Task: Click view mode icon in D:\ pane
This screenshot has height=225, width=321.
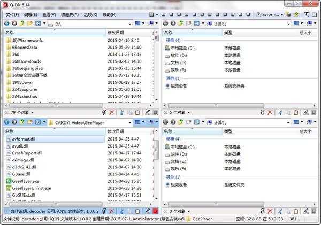Action: 38,24
